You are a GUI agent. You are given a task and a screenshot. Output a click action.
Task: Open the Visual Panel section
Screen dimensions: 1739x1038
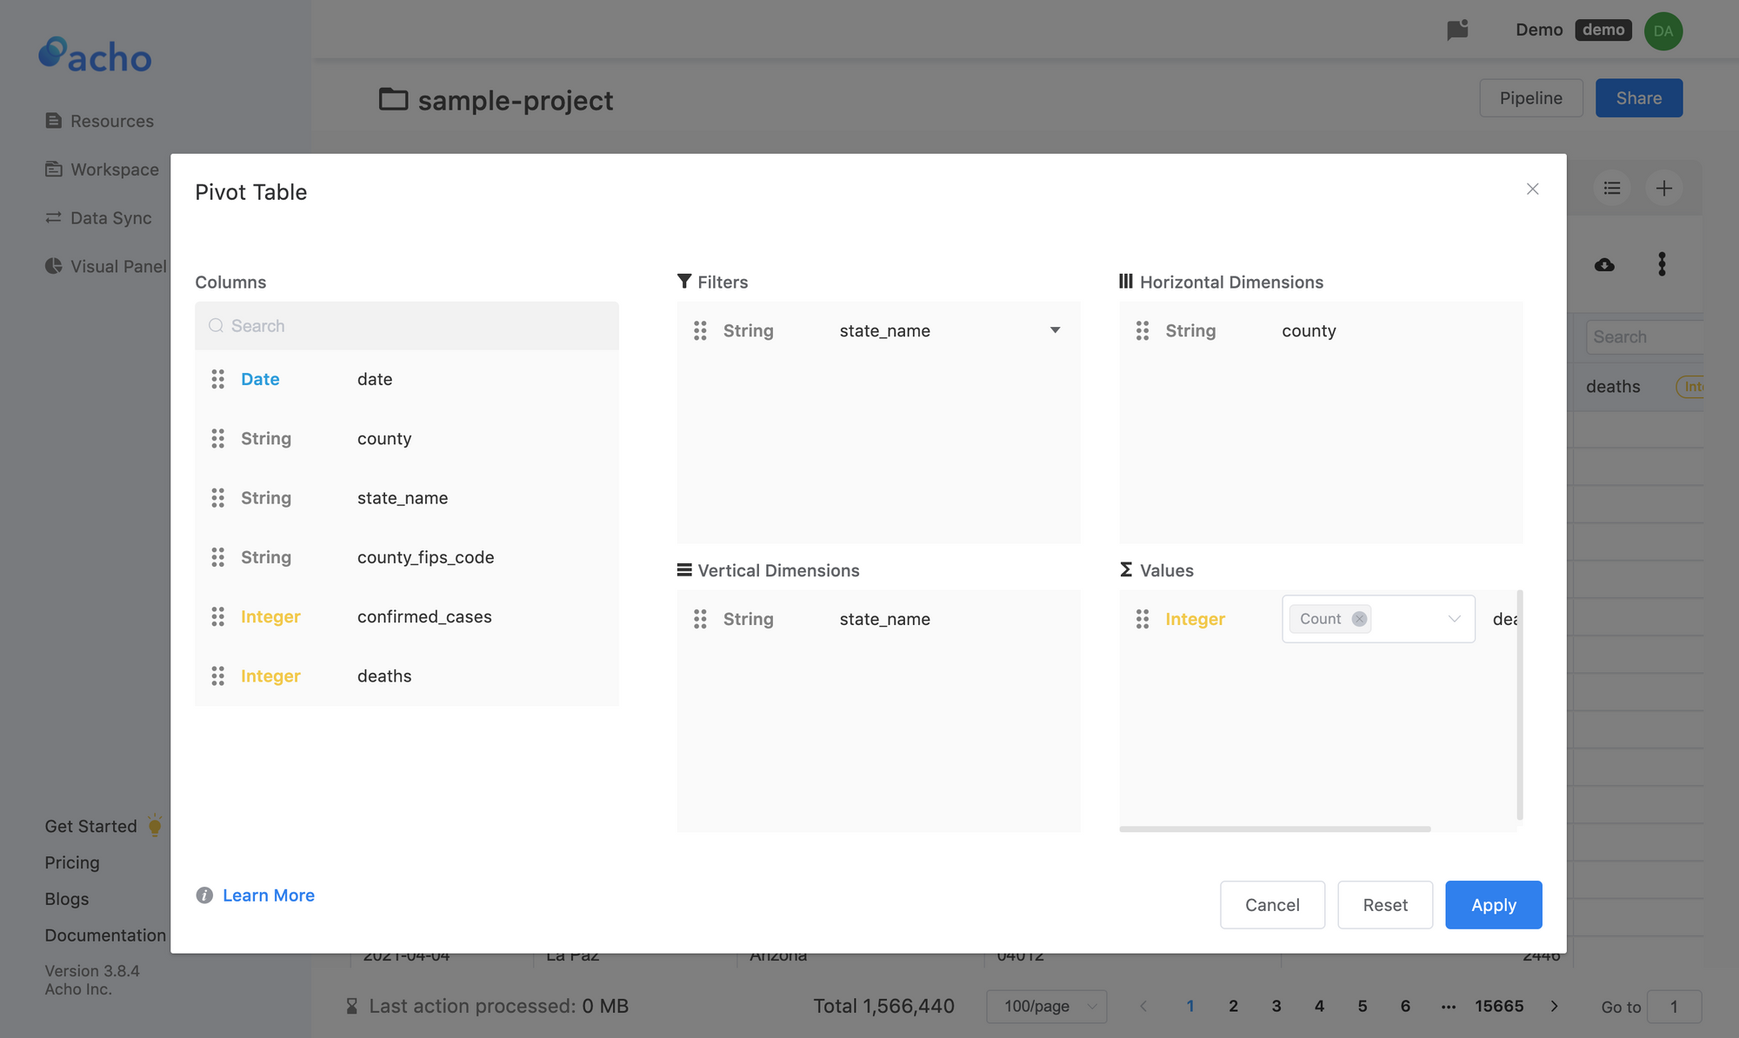click(118, 266)
